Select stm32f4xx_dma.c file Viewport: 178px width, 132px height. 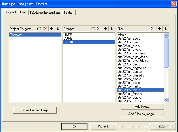coord(141,79)
